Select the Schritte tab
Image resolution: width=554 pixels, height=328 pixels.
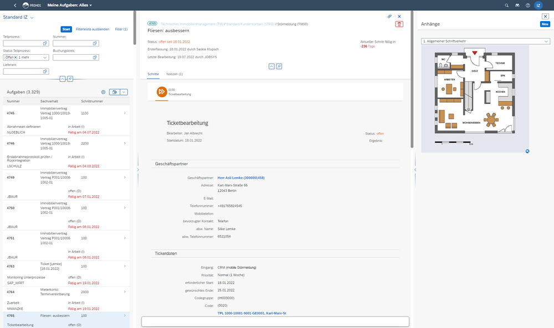(153, 74)
